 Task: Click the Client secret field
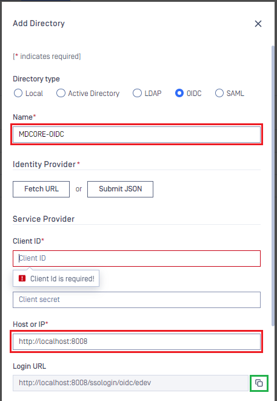pos(137,300)
